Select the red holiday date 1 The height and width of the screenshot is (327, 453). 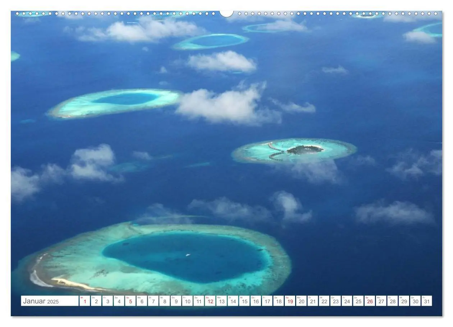pos(85,301)
